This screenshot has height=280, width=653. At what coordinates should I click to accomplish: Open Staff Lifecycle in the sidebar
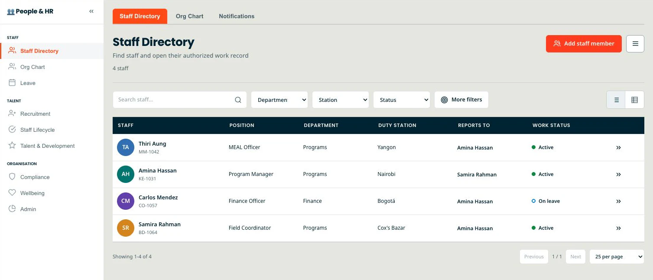click(x=52, y=130)
